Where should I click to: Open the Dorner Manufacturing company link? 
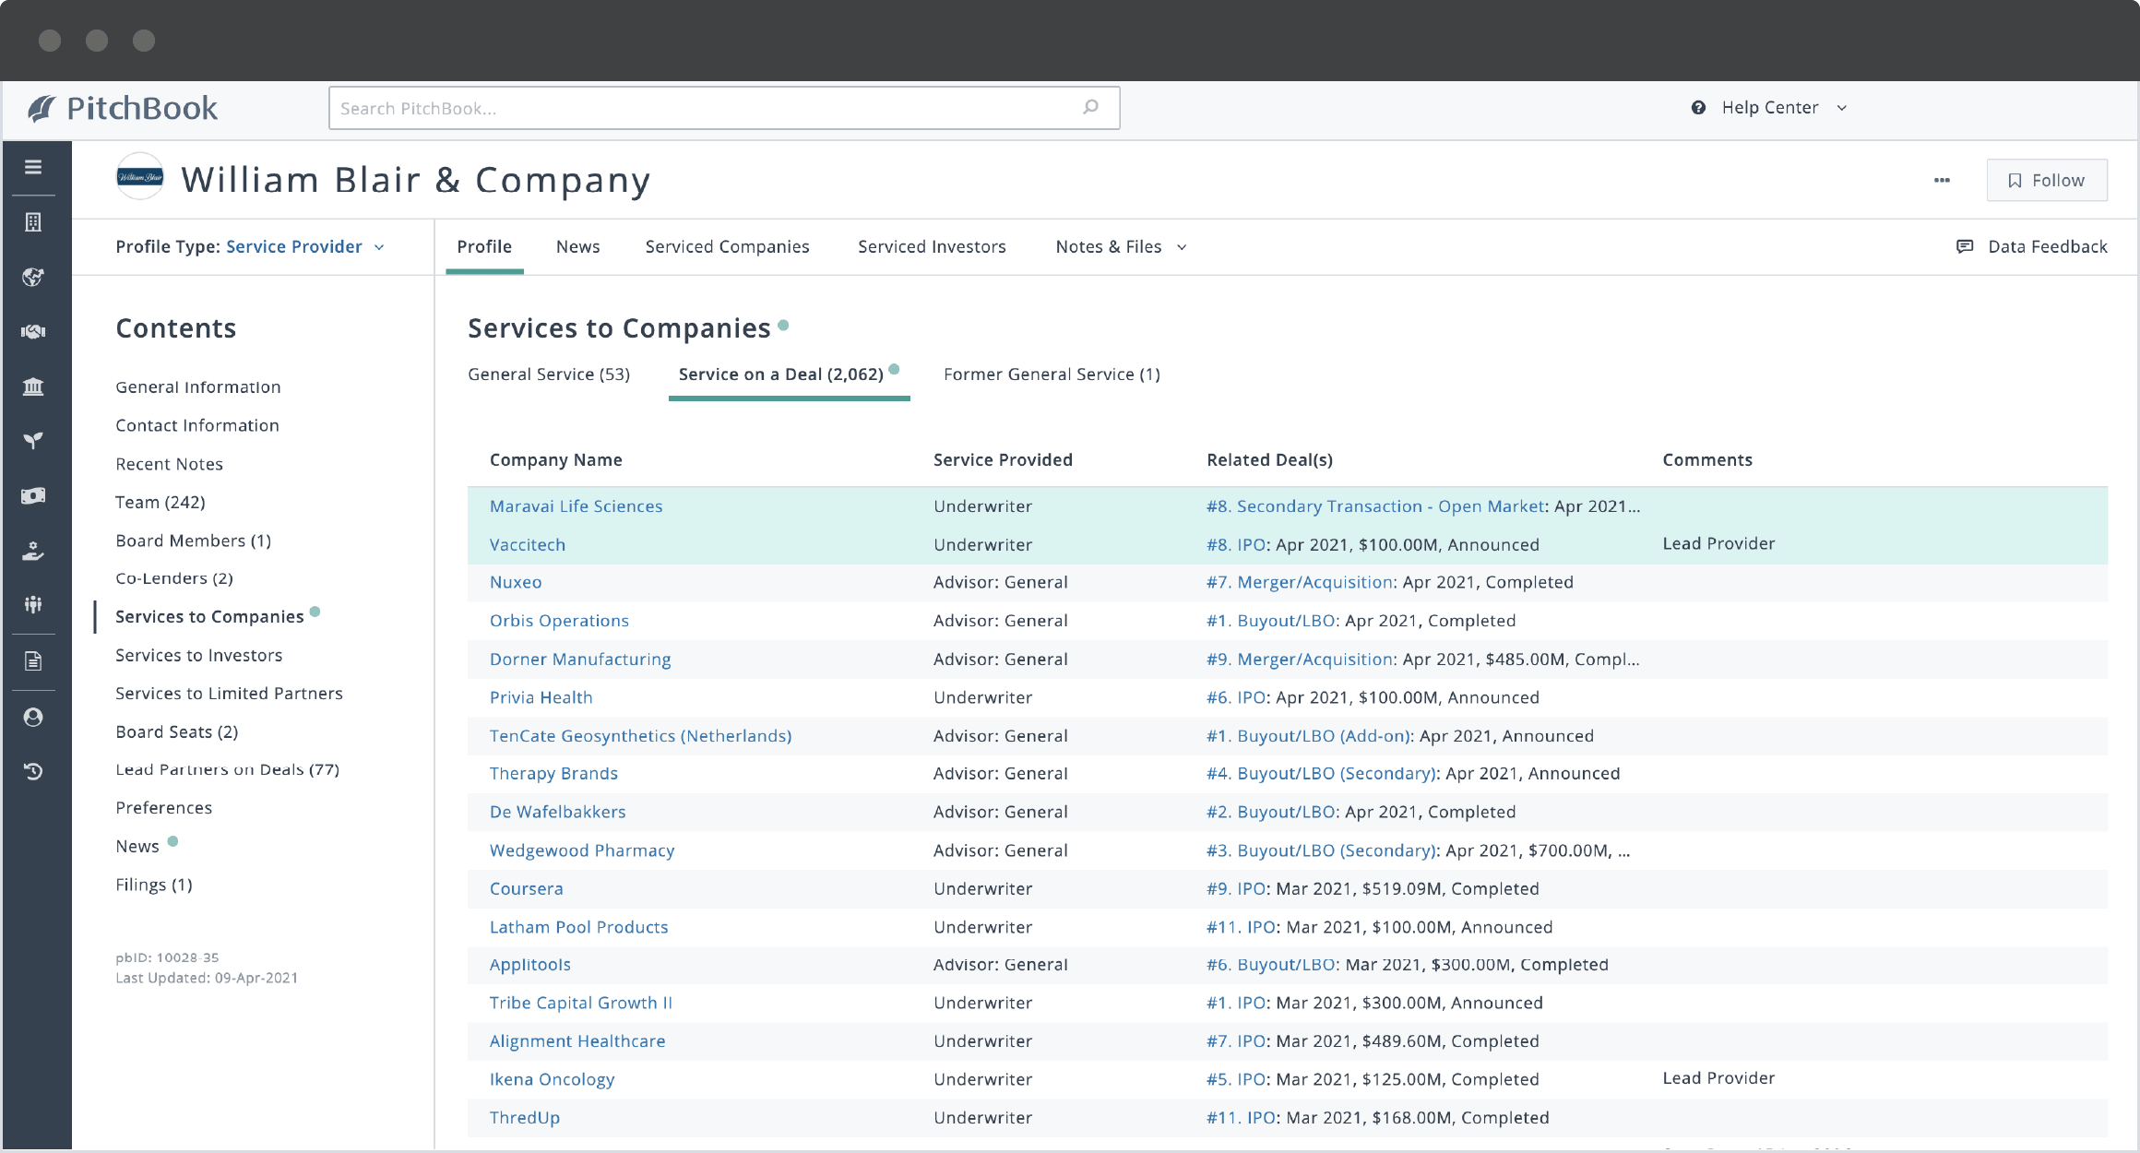tap(580, 659)
